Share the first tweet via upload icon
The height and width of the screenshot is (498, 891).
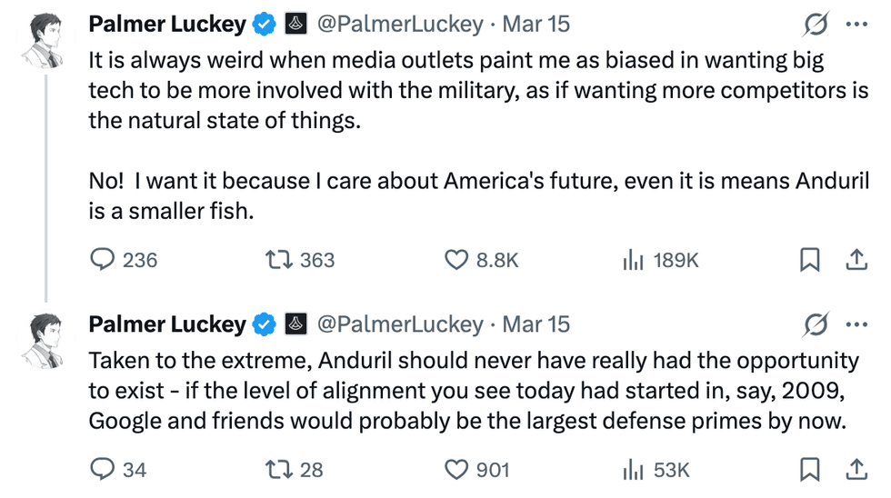click(856, 260)
